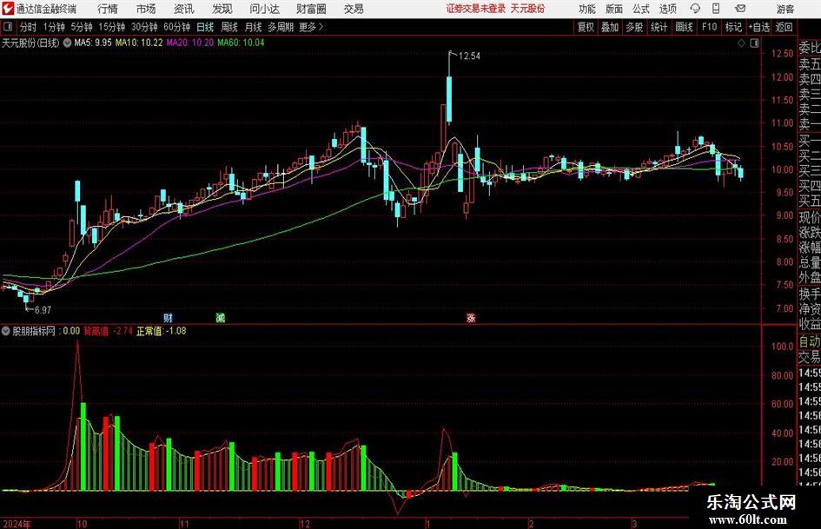821x529 pixels.
Task: Switch to the 15分钟 period tab
Action: [x=111, y=27]
